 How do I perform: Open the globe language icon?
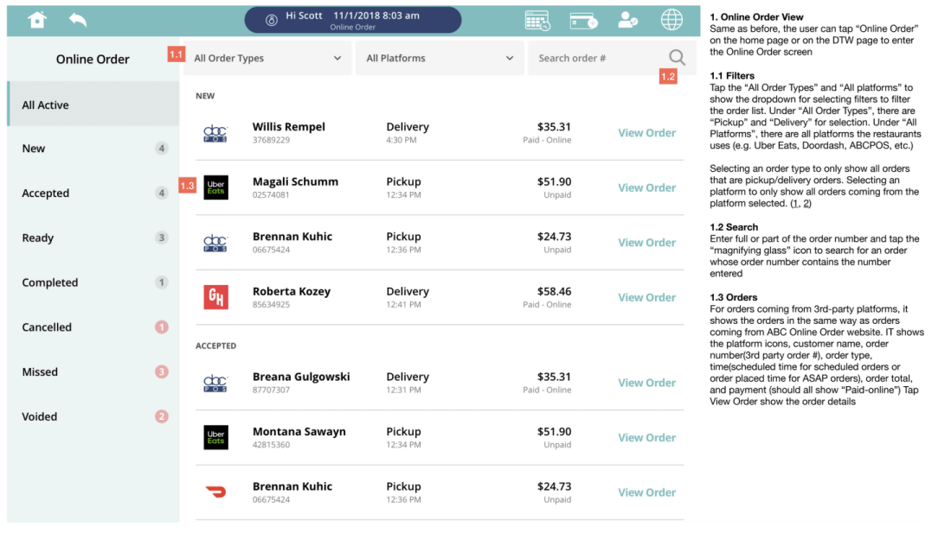671,20
